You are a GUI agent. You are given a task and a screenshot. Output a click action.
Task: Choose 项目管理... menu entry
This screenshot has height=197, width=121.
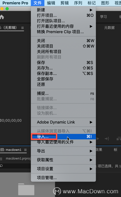pos(63,178)
